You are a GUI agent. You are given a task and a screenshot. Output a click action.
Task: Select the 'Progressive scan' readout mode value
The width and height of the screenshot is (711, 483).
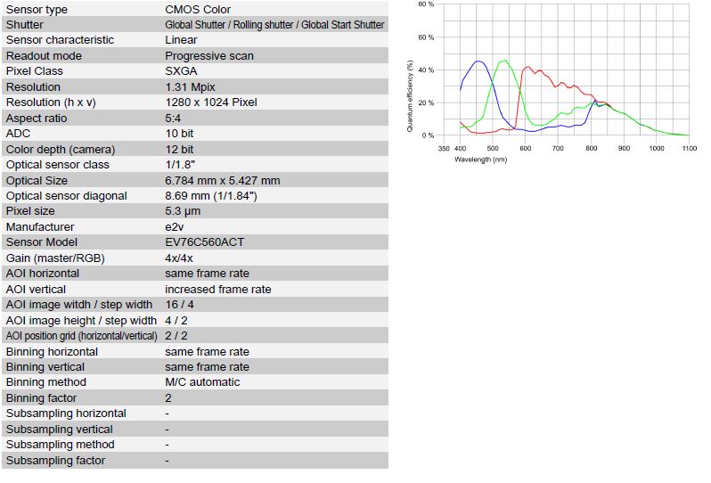[x=209, y=56]
